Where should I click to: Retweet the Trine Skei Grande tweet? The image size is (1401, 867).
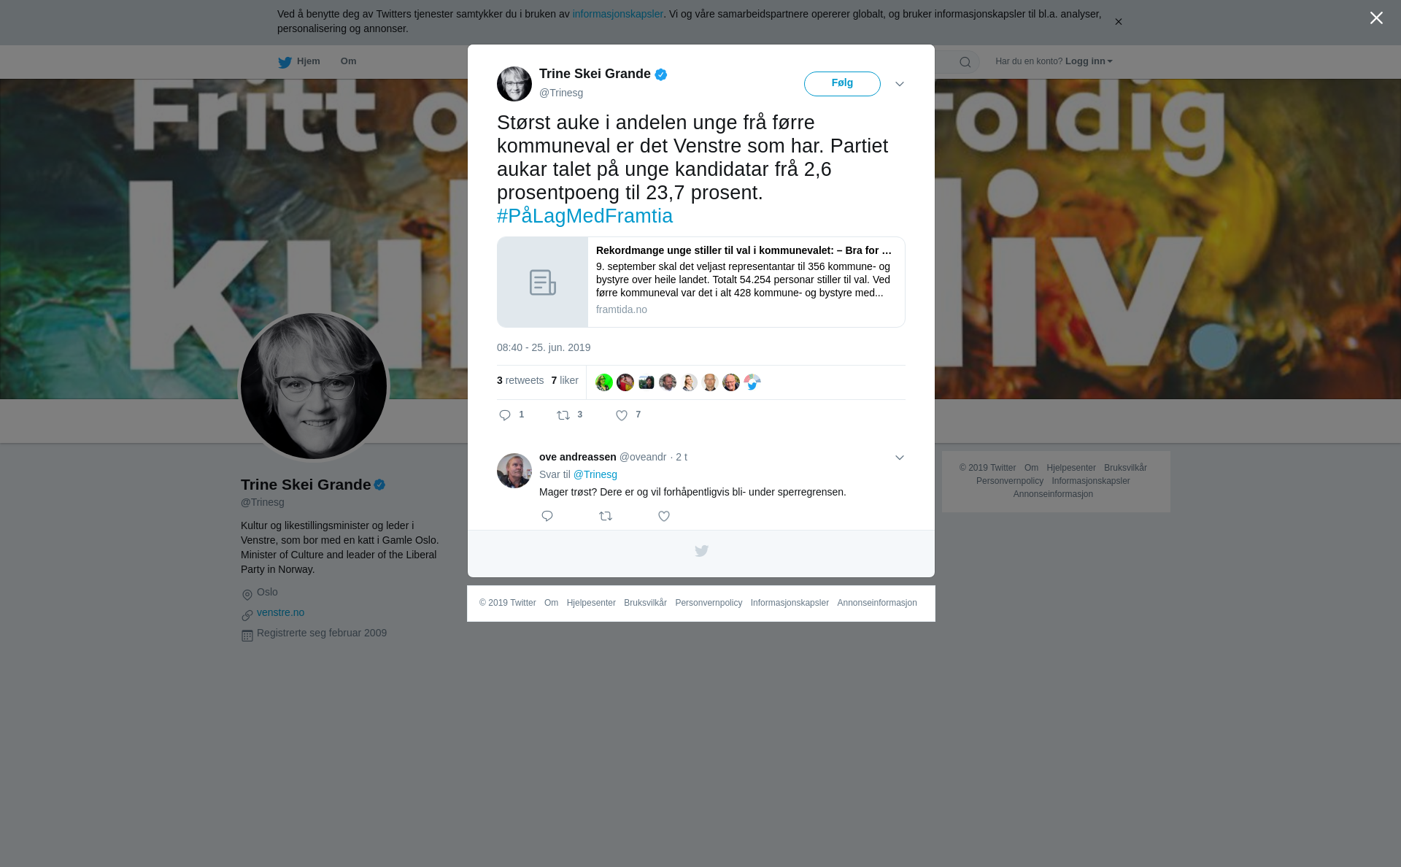(x=563, y=415)
